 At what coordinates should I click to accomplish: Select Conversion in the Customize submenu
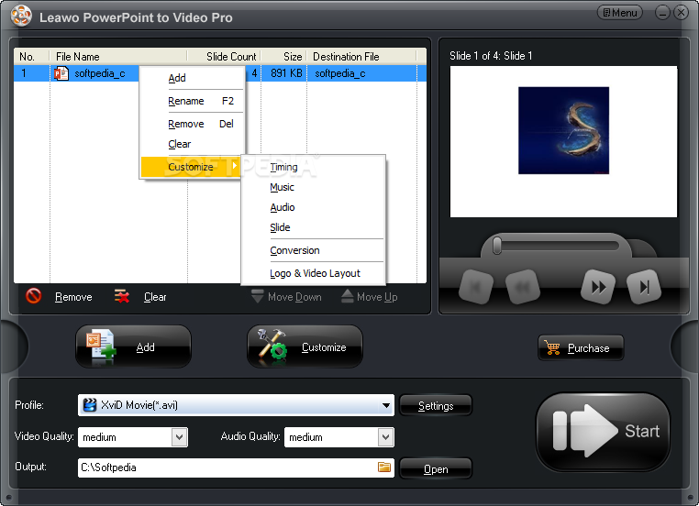(313, 250)
